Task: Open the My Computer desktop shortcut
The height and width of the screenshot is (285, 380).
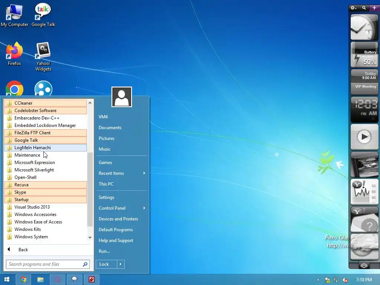Action: coord(14,15)
